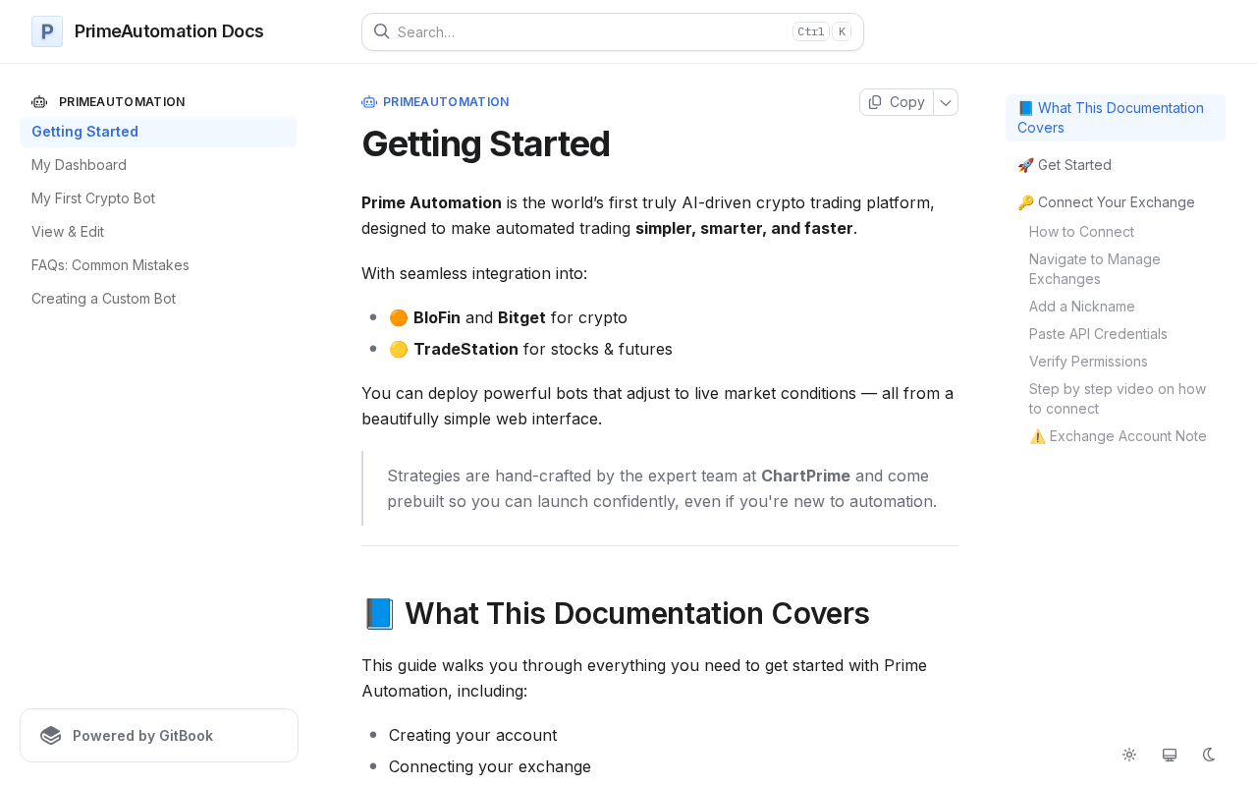Click the search magnifier icon
This screenshot has width=1257, height=786.
(x=382, y=31)
